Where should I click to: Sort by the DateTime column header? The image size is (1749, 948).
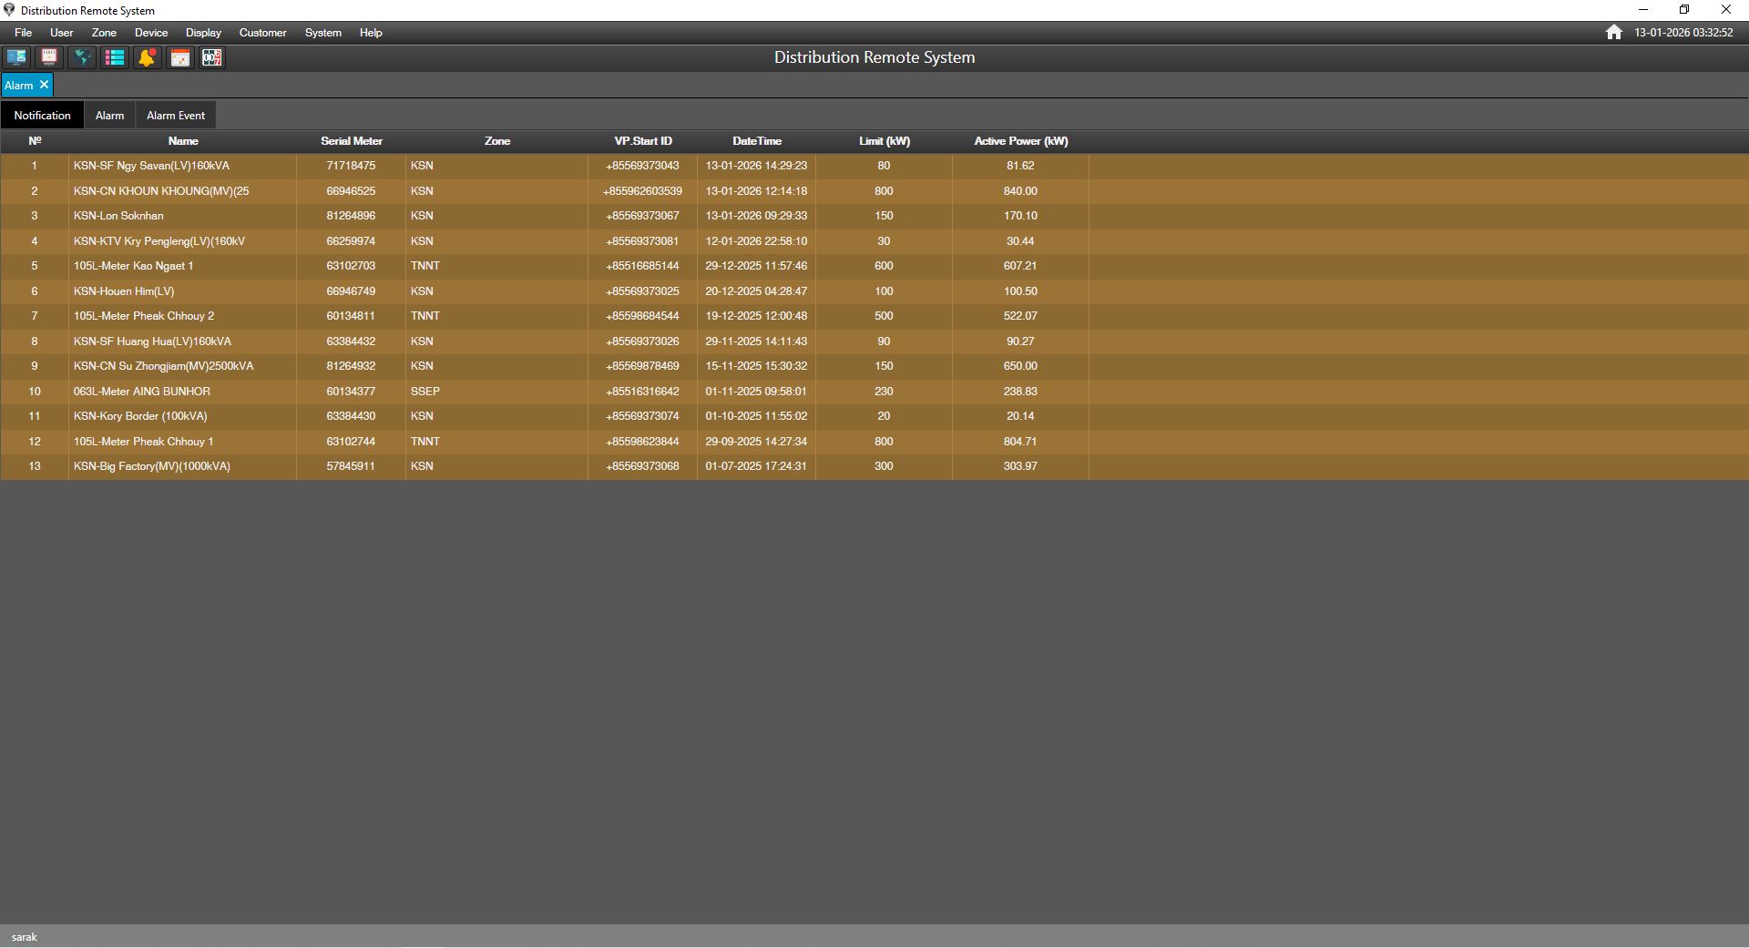tap(756, 141)
